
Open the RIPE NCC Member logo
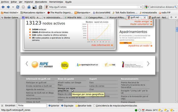(x=42, y=65)
